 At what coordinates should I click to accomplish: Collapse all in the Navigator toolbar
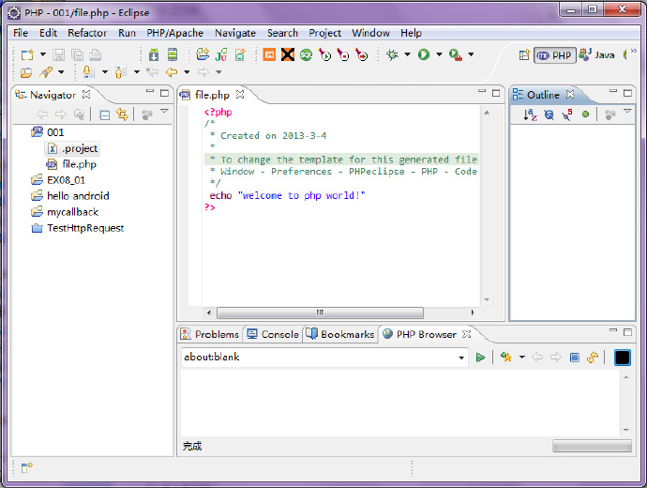105,114
